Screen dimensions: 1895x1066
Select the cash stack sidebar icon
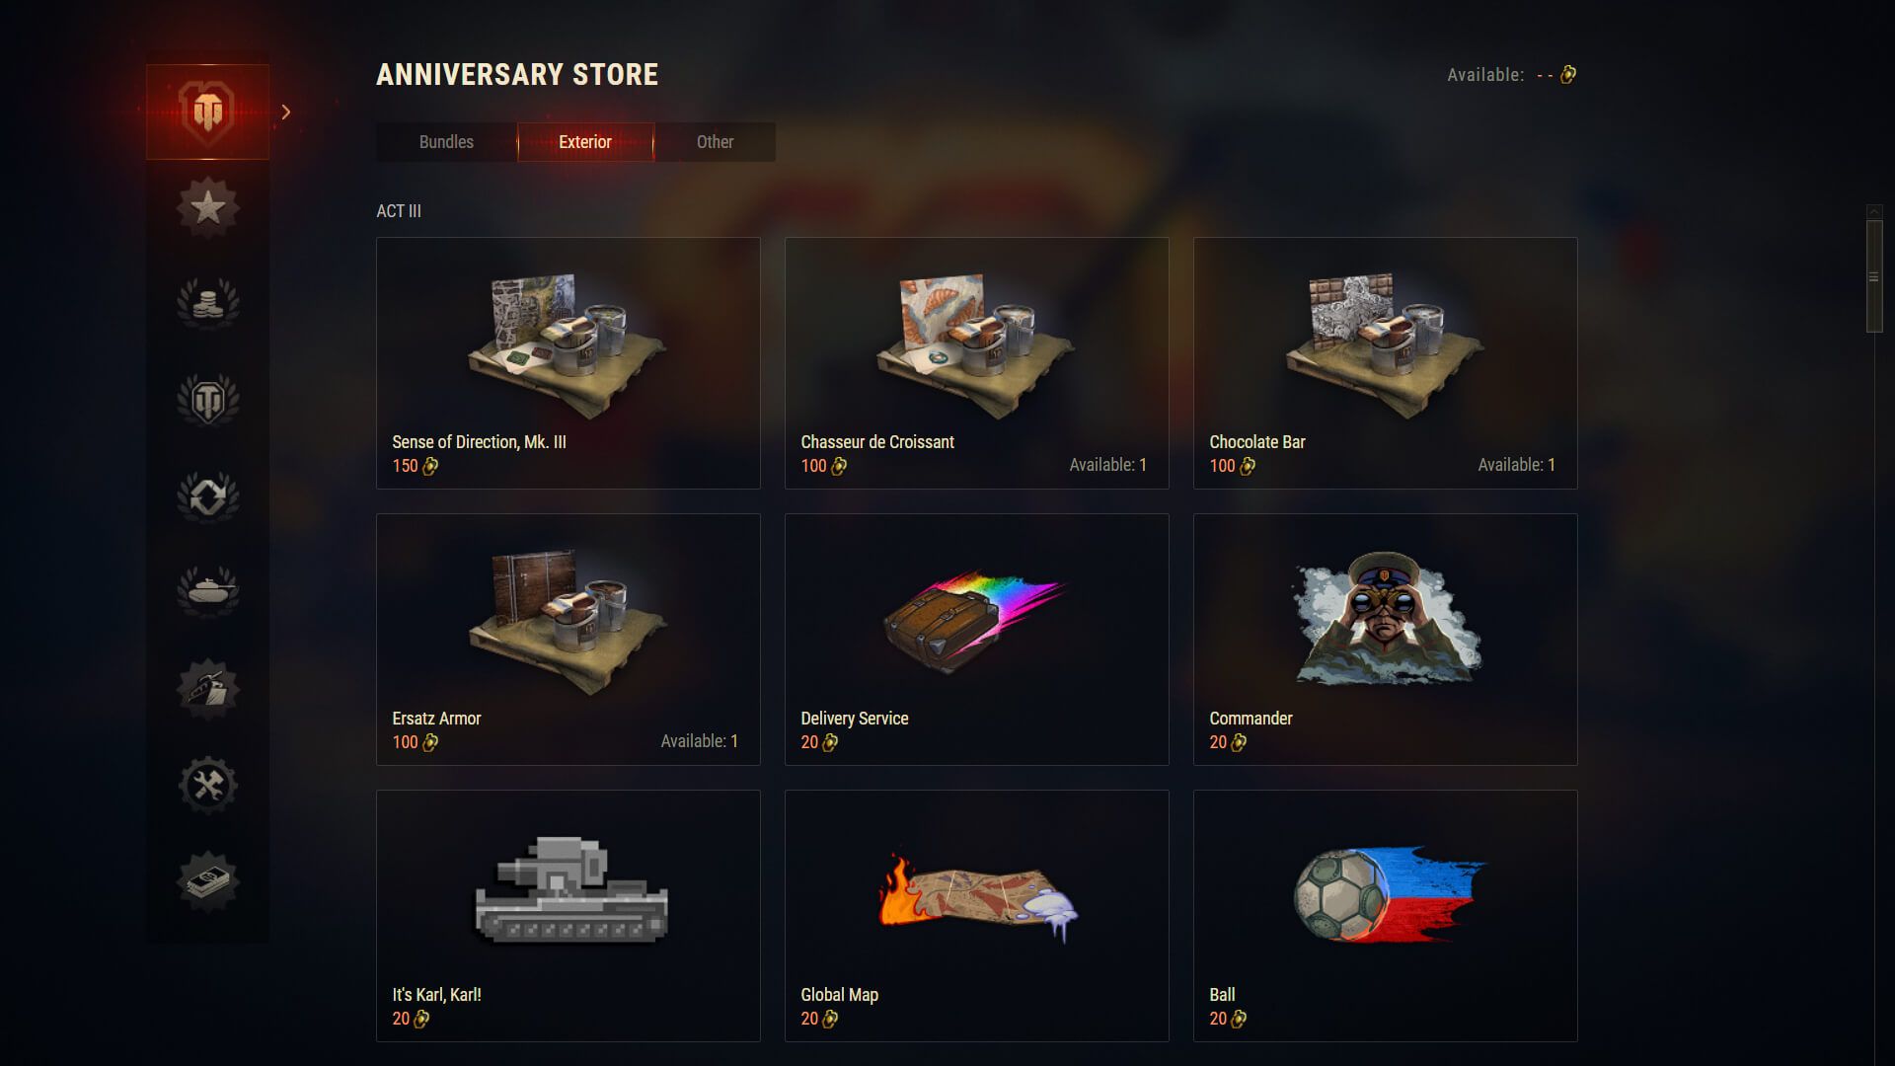(x=207, y=880)
